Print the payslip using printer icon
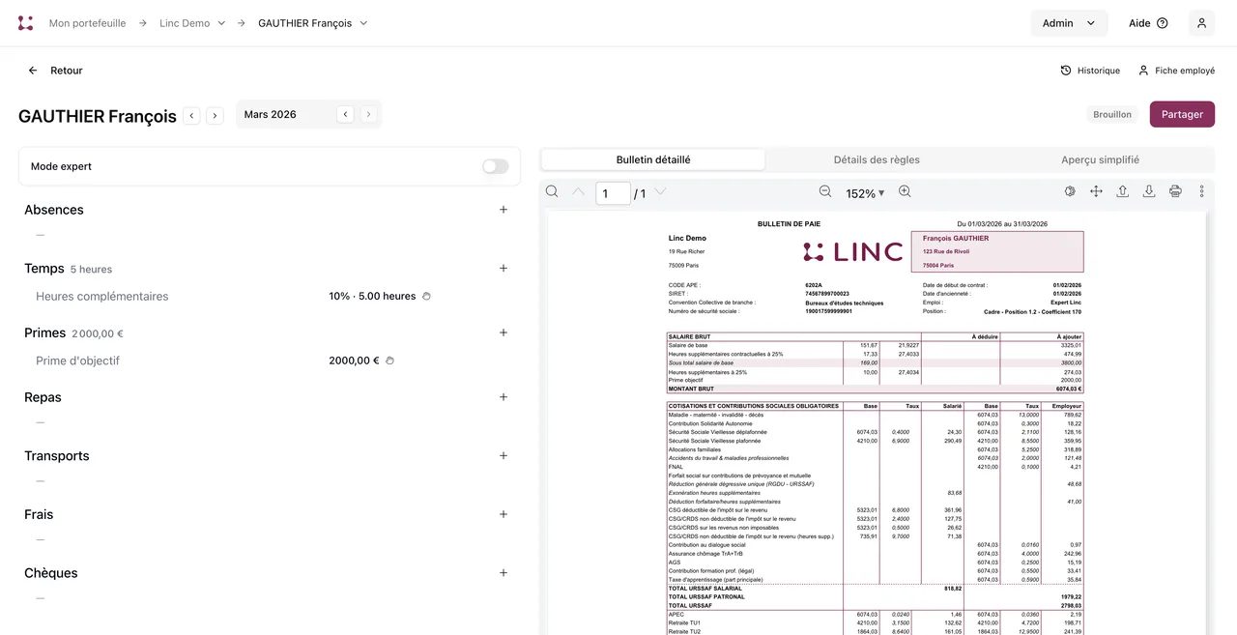Screen dimensions: 1237x635 click(x=1175, y=191)
